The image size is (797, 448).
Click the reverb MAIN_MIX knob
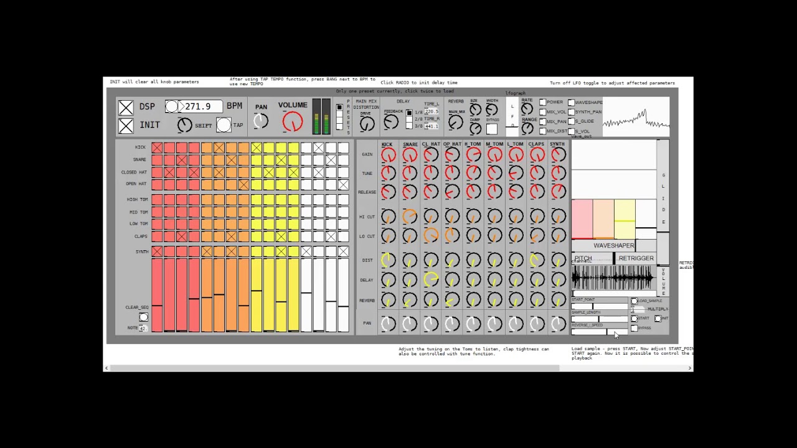point(456,123)
